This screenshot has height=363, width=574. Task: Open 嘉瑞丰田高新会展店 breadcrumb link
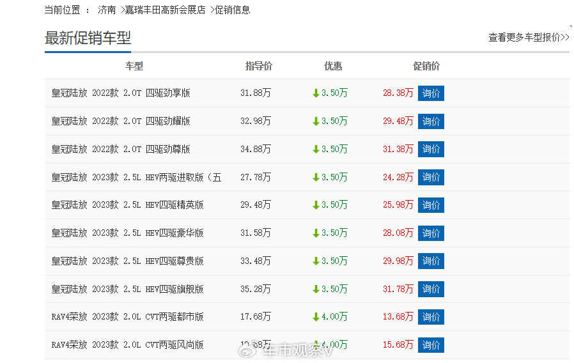(165, 10)
